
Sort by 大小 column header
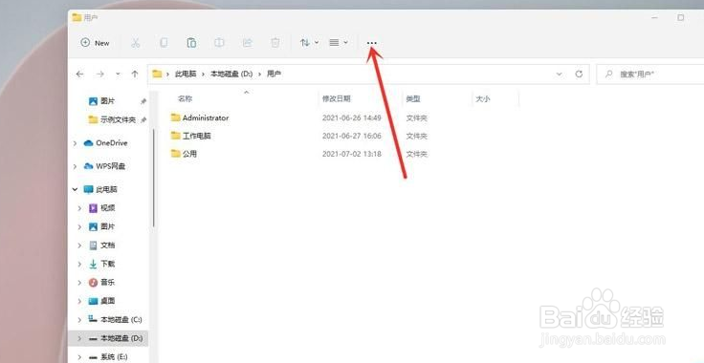[x=483, y=98]
